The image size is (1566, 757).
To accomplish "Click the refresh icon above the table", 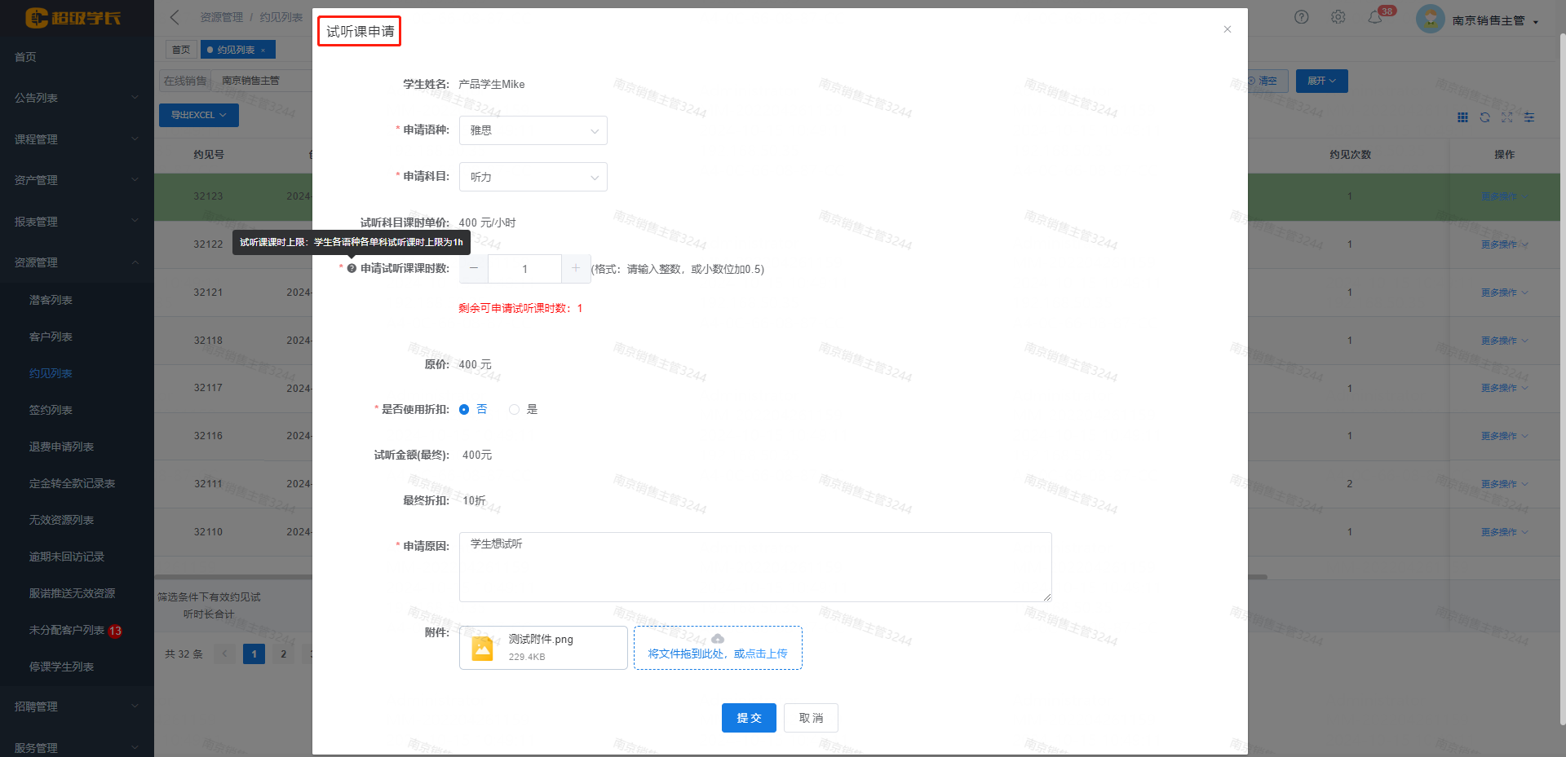I will (1484, 117).
